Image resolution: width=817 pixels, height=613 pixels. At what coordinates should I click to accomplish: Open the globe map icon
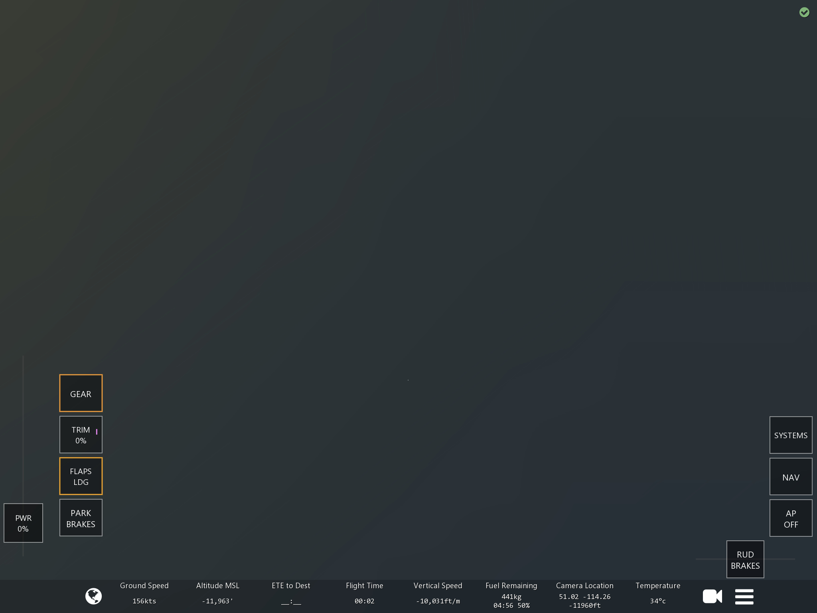click(x=93, y=596)
